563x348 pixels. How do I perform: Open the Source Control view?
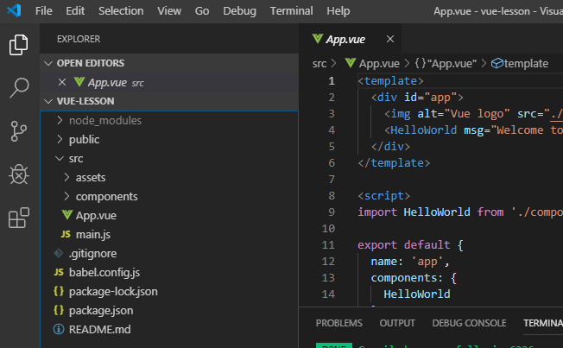(19, 131)
